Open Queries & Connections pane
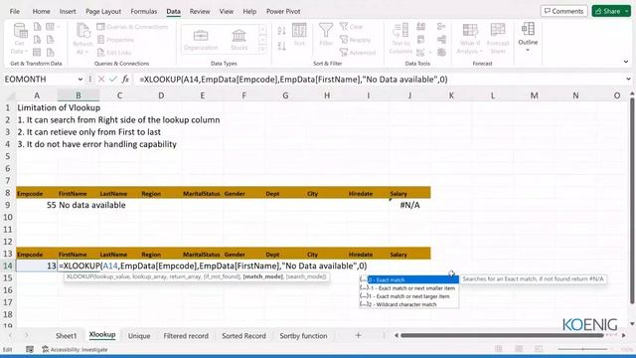This screenshot has width=636, height=358. click(x=132, y=27)
